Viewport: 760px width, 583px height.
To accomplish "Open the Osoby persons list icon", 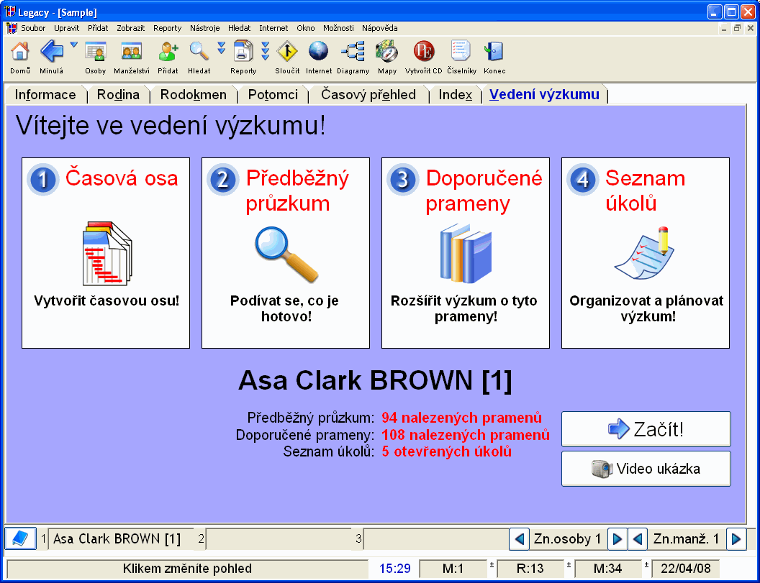I will point(96,52).
